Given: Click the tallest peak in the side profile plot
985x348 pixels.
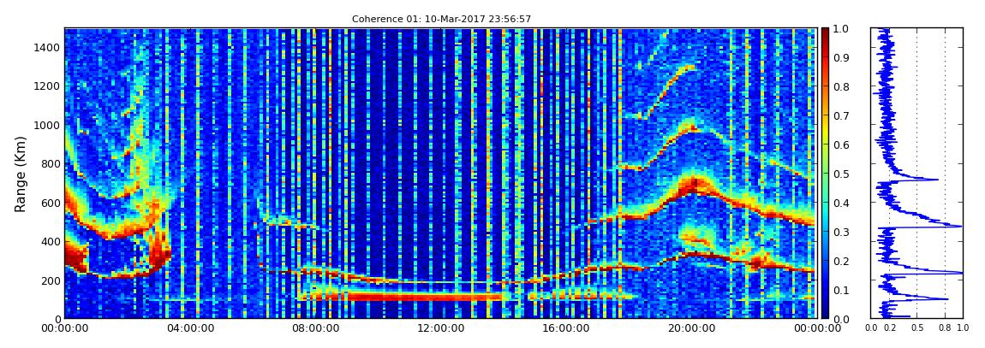Looking at the screenshot, I should (962, 272).
